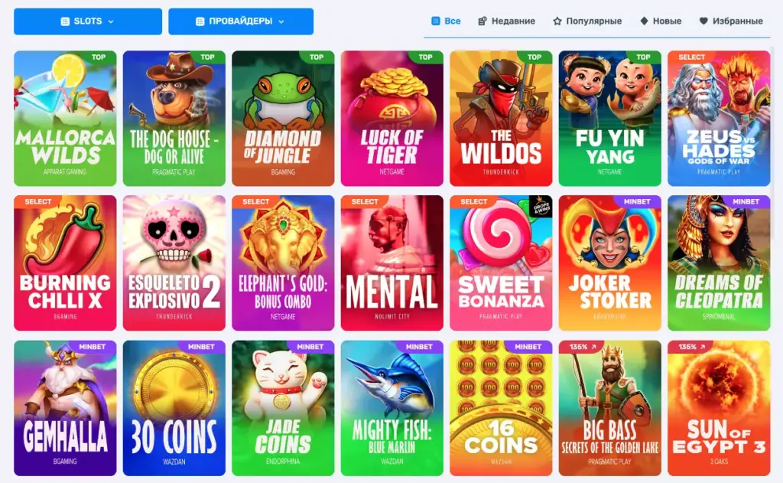This screenshot has height=483, width=783.
Task: Click the list icon on ПРОВАЙДЕРЫ button
Action: (x=200, y=21)
